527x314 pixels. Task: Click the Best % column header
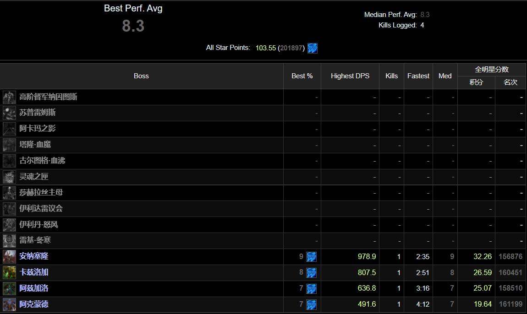point(302,76)
